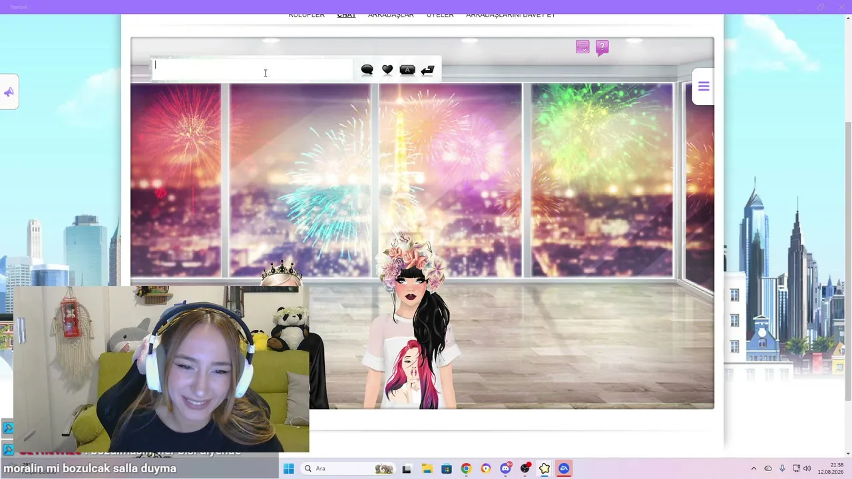Open the Windows Start menu
Screen dimensions: 852x479
[x=288, y=468]
